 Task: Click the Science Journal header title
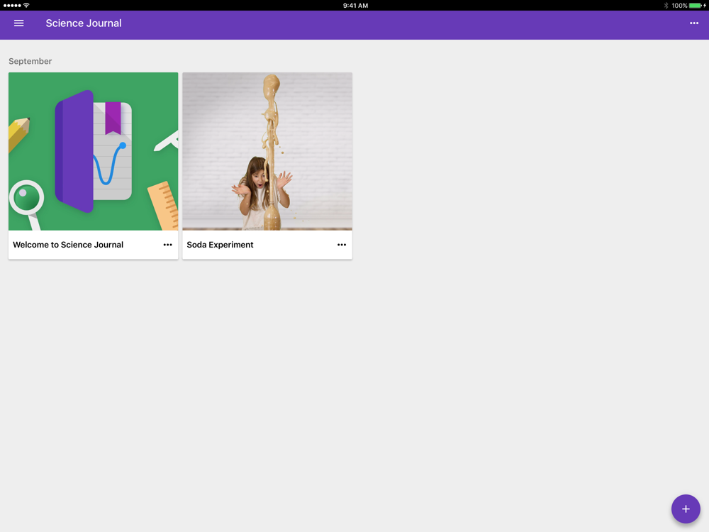(84, 23)
